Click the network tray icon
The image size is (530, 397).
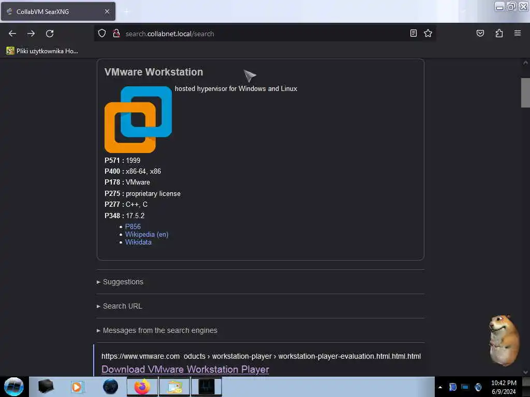click(465, 387)
